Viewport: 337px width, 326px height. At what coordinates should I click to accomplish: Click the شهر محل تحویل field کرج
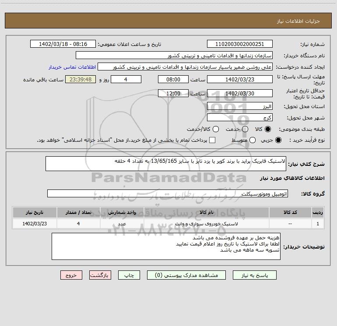[240, 118]
